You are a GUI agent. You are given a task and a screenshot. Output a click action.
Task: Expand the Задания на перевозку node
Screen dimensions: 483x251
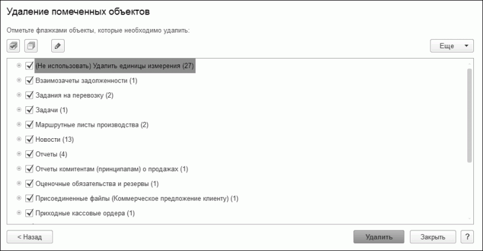[x=19, y=95]
